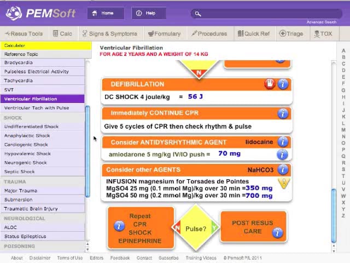
Task: Select SVT in sidebar
Action: 43,90
